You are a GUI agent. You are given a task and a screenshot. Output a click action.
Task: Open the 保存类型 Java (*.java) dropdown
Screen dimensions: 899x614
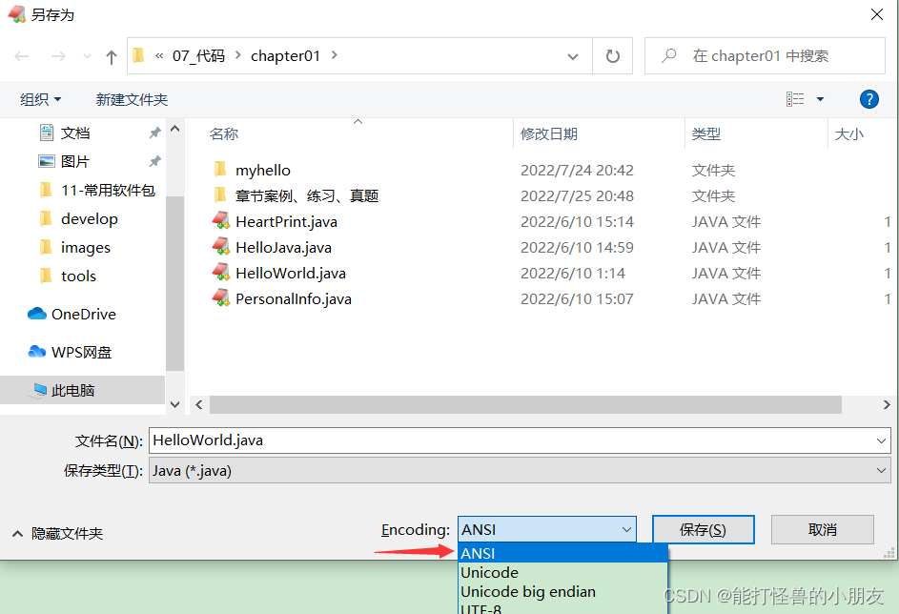(x=520, y=471)
